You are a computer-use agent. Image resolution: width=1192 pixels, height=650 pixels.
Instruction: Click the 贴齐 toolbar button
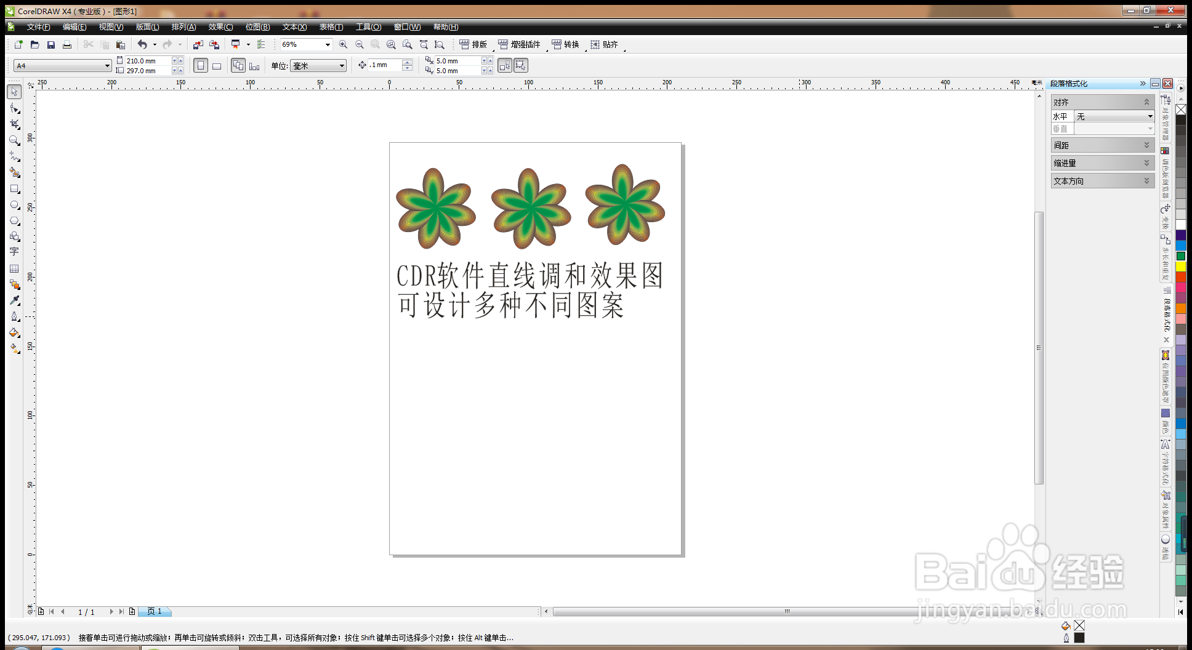[x=604, y=44]
